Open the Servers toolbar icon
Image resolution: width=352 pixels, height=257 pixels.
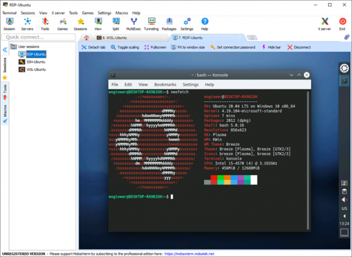tap(27, 24)
